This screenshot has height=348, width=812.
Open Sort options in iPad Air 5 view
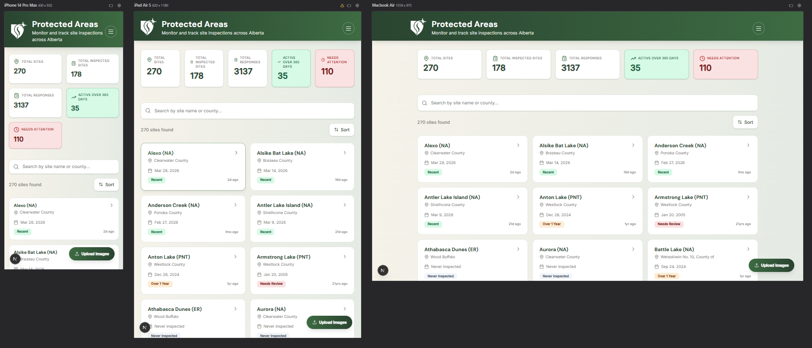tap(342, 130)
